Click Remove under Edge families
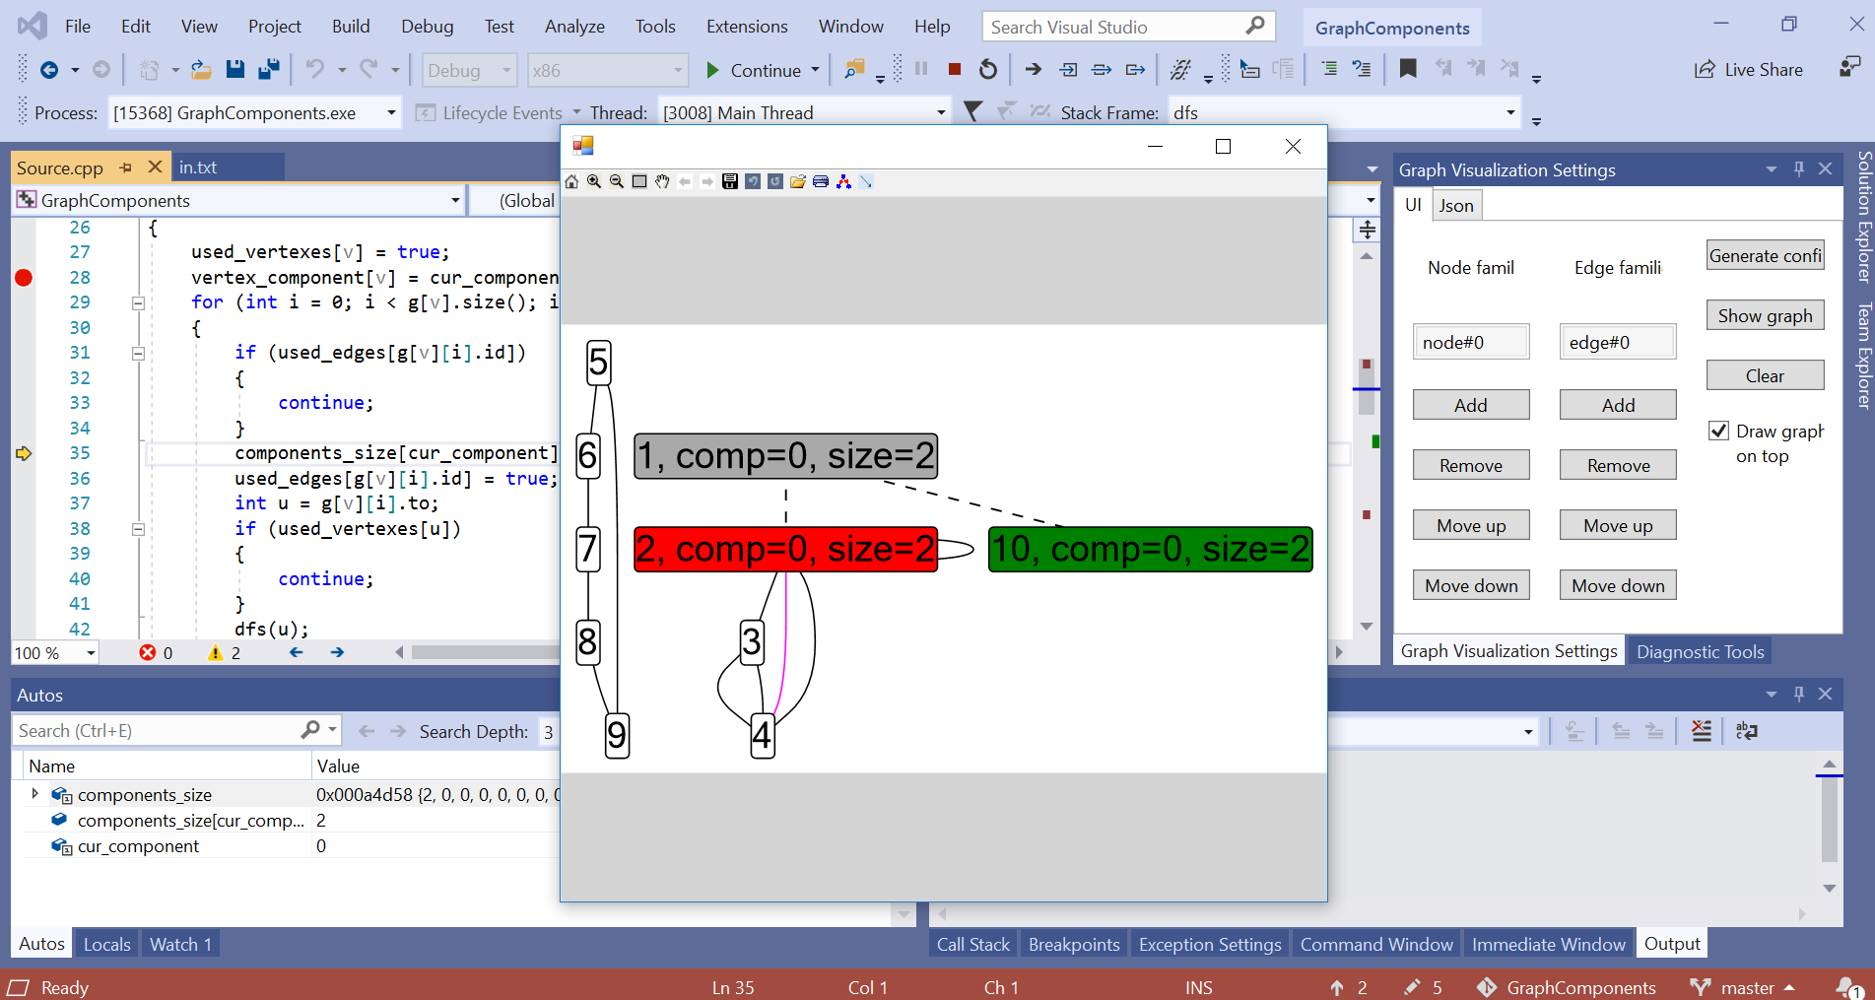1875x1000 pixels. point(1618,465)
